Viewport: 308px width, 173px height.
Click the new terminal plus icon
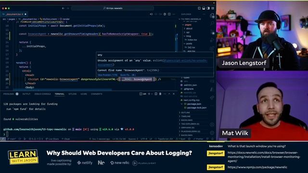149,94
